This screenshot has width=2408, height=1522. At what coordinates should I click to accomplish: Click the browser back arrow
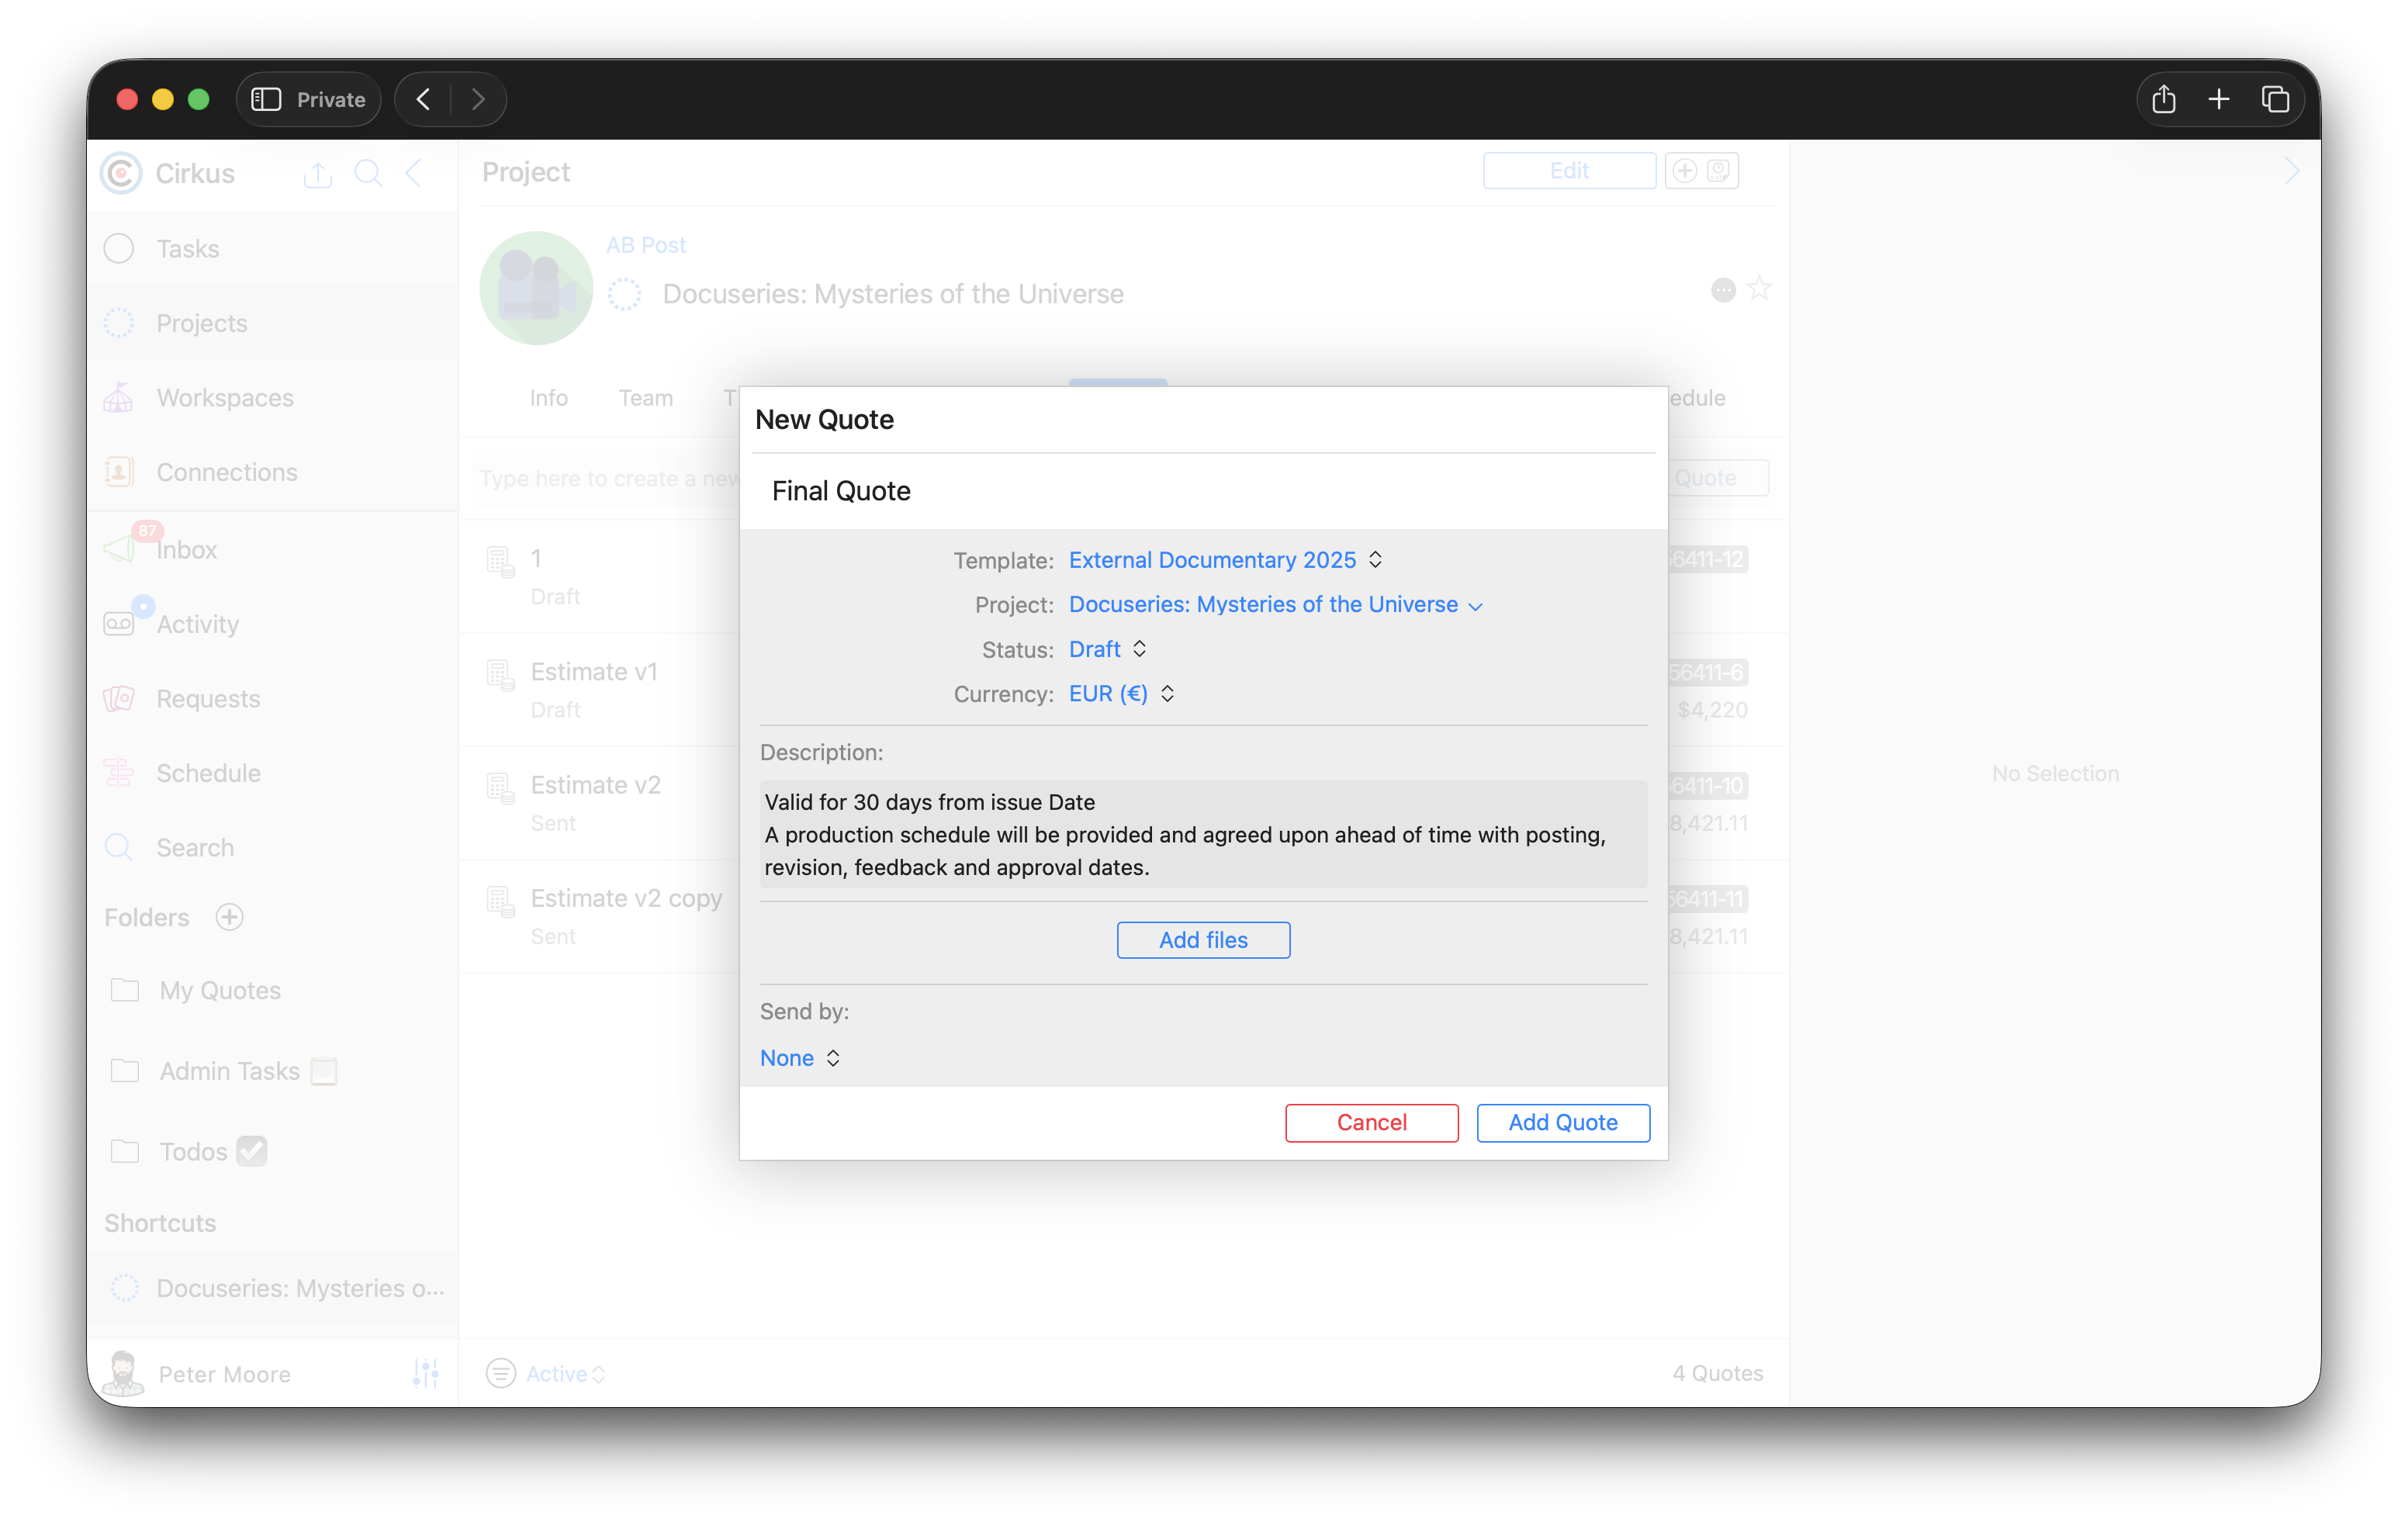(424, 99)
